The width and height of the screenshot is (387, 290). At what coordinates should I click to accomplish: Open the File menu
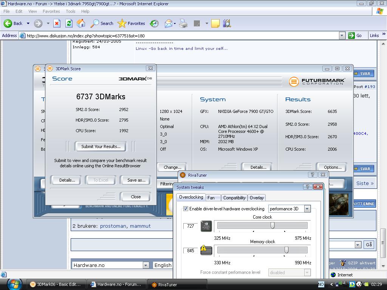coord(7,11)
